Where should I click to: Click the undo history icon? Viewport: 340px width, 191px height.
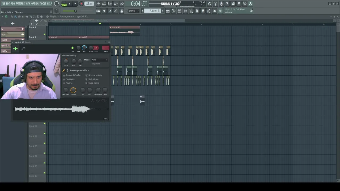[x=210, y=4]
